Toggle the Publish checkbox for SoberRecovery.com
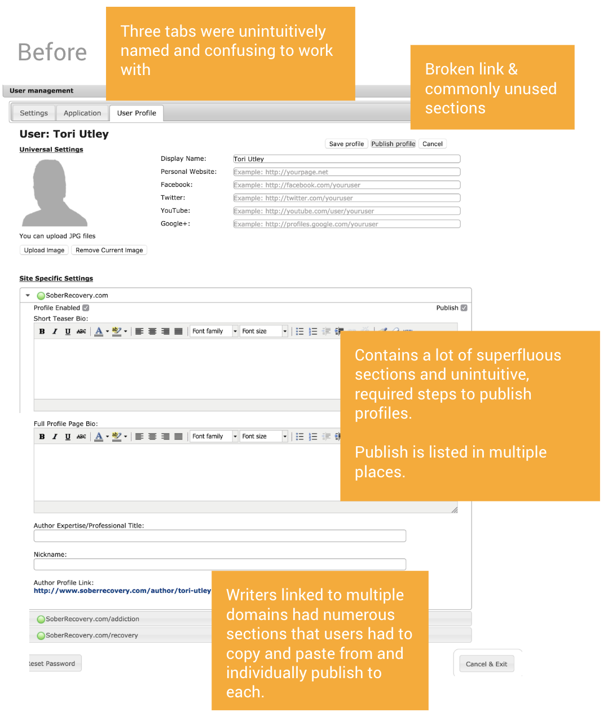This screenshot has width=608, height=712. click(464, 308)
